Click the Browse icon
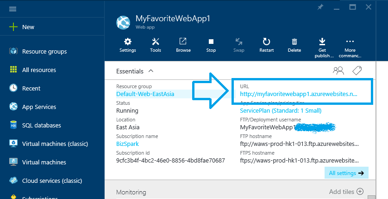Image resolution: width=388 pixels, height=199 pixels. point(183,41)
